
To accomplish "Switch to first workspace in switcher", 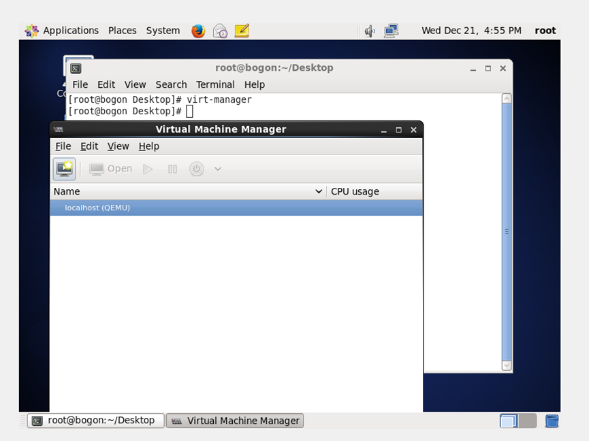I will point(509,421).
